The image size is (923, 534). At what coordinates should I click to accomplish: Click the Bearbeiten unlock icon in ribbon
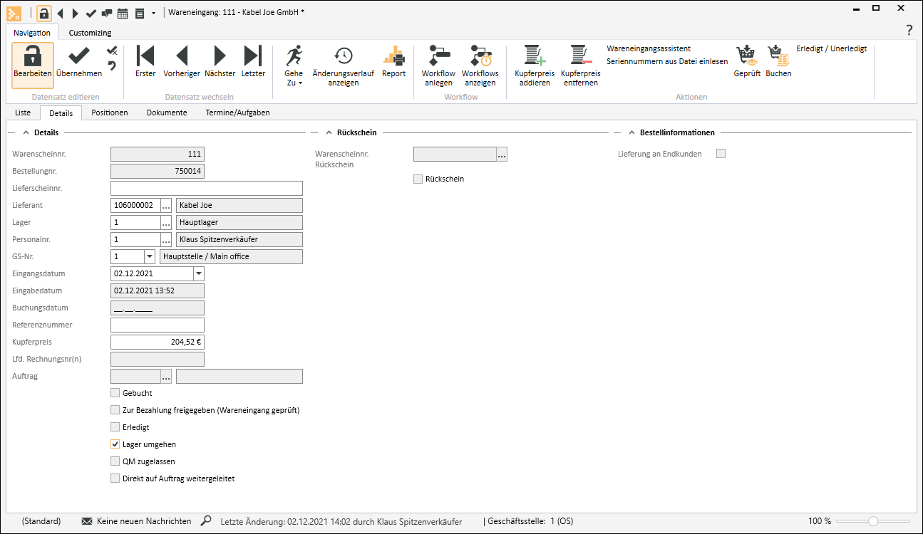32,56
